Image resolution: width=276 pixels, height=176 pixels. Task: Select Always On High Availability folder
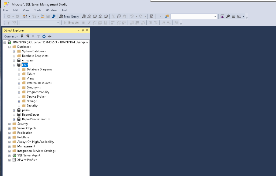[36, 142]
